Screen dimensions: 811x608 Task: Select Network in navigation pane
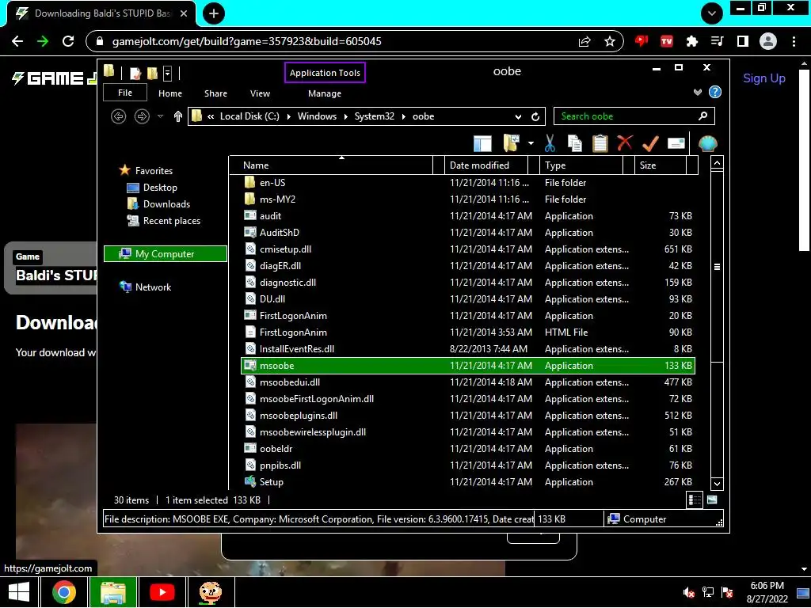point(153,287)
